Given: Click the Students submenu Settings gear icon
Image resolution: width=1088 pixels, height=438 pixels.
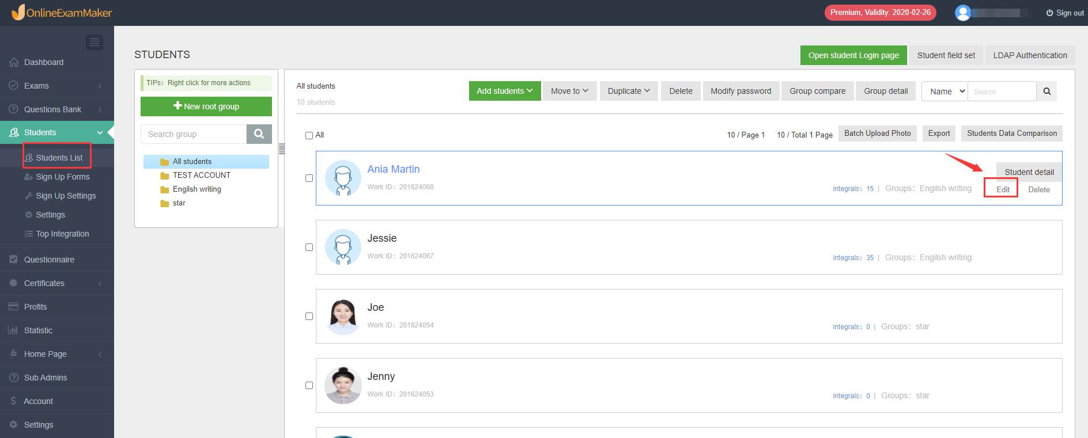Looking at the screenshot, I should (28, 215).
